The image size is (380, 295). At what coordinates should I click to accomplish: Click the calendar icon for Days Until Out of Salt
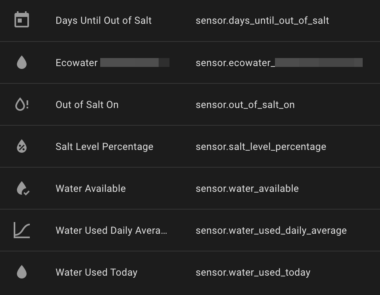[22, 19]
